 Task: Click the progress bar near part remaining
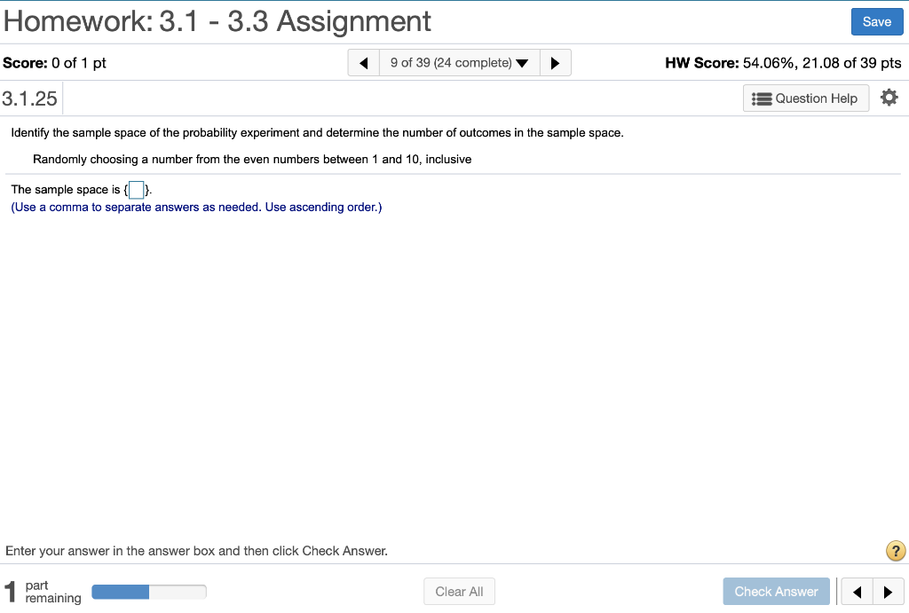pos(148,591)
